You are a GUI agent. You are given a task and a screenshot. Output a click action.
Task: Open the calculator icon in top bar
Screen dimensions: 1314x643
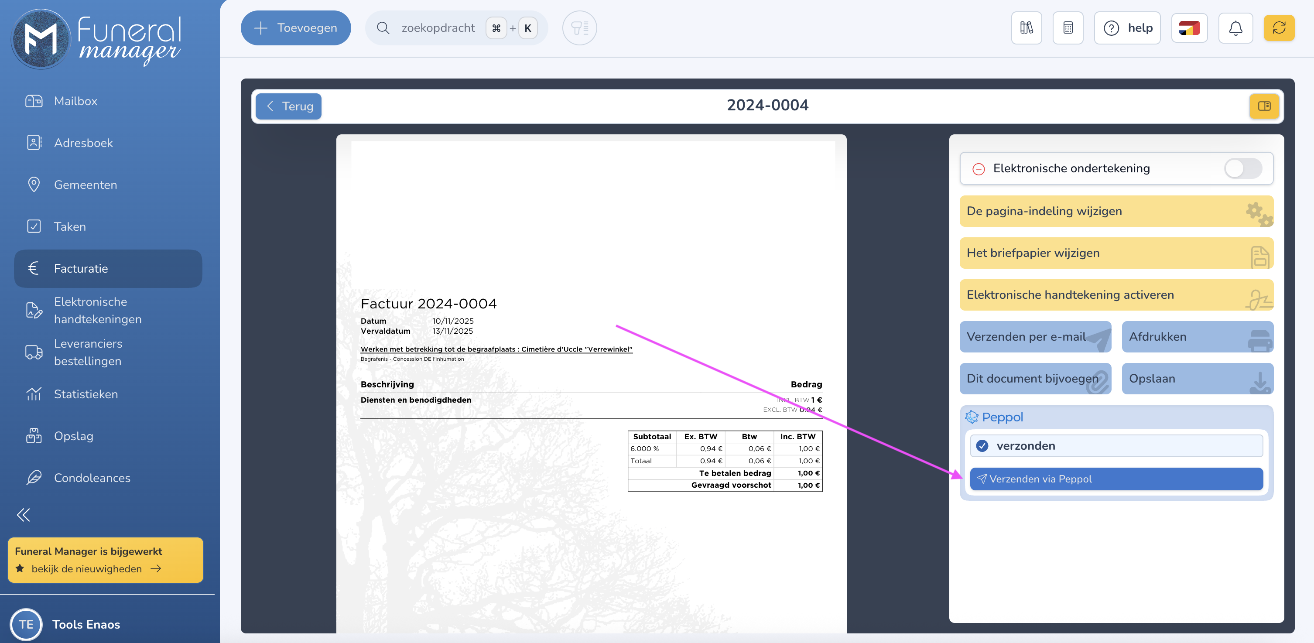tap(1068, 28)
